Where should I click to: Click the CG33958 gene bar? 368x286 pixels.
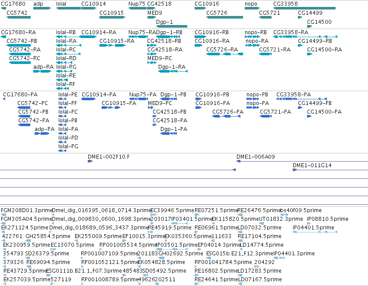click(x=304, y=8)
